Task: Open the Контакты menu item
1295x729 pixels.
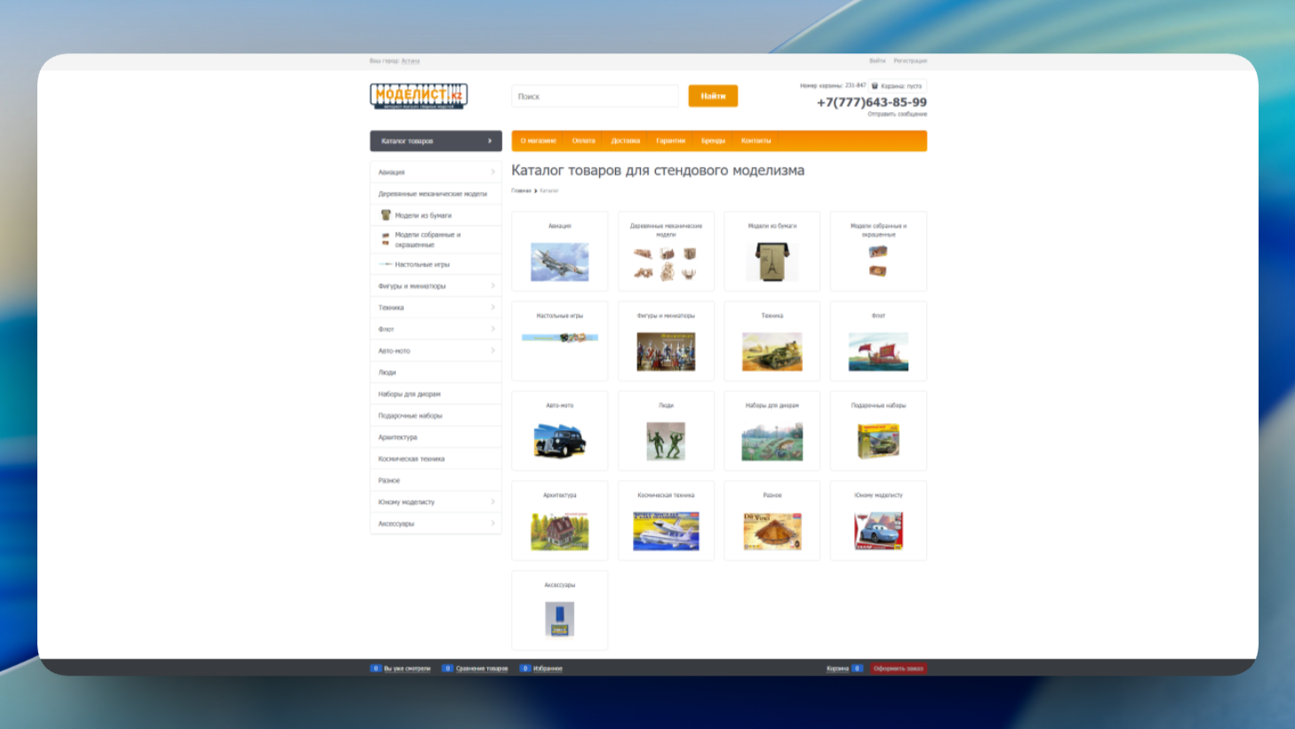Action: [x=756, y=140]
